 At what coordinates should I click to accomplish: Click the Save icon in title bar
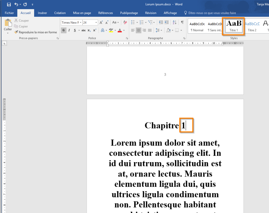tap(9, 4)
